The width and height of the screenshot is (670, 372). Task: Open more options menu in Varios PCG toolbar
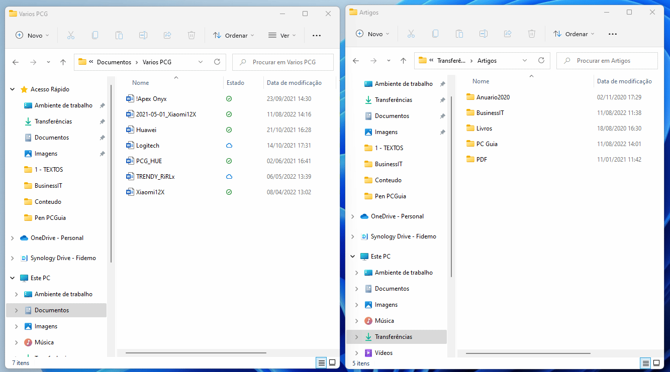tap(317, 35)
